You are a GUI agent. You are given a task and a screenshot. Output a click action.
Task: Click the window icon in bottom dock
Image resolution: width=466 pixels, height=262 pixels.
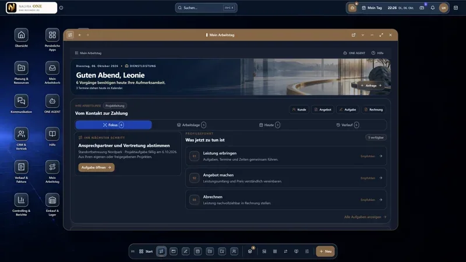pyautogui.click(x=174, y=252)
